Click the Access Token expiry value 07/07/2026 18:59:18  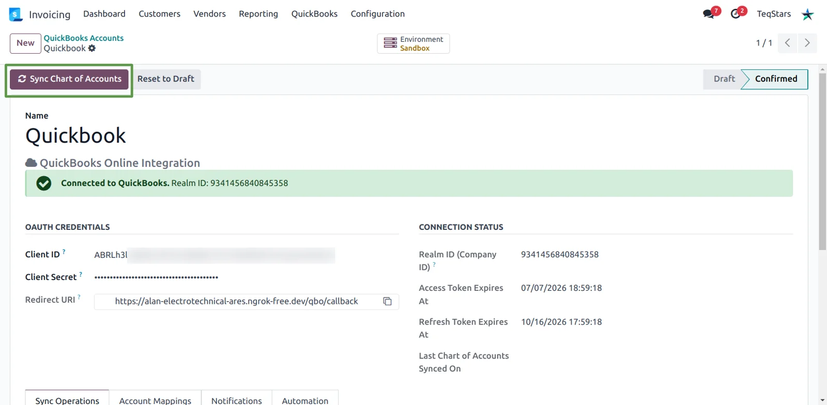click(x=561, y=288)
